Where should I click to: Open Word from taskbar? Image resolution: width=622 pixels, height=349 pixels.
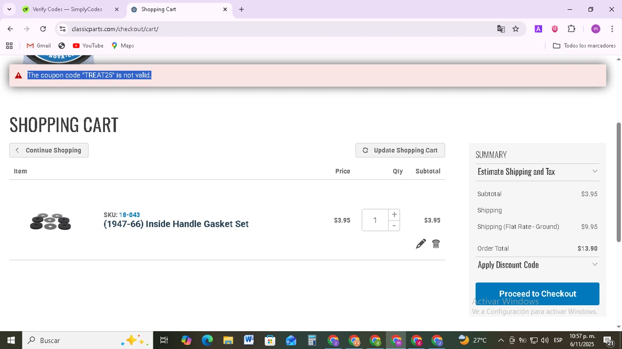[x=249, y=340]
